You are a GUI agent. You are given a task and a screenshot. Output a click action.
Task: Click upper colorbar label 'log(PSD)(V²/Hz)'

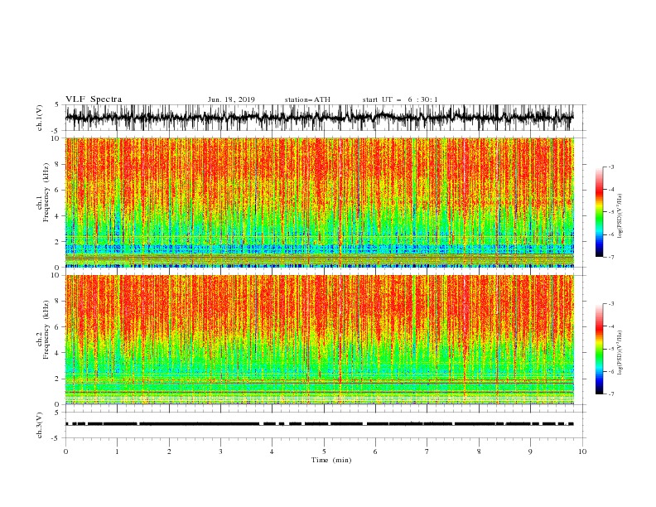click(x=620, y=216)
